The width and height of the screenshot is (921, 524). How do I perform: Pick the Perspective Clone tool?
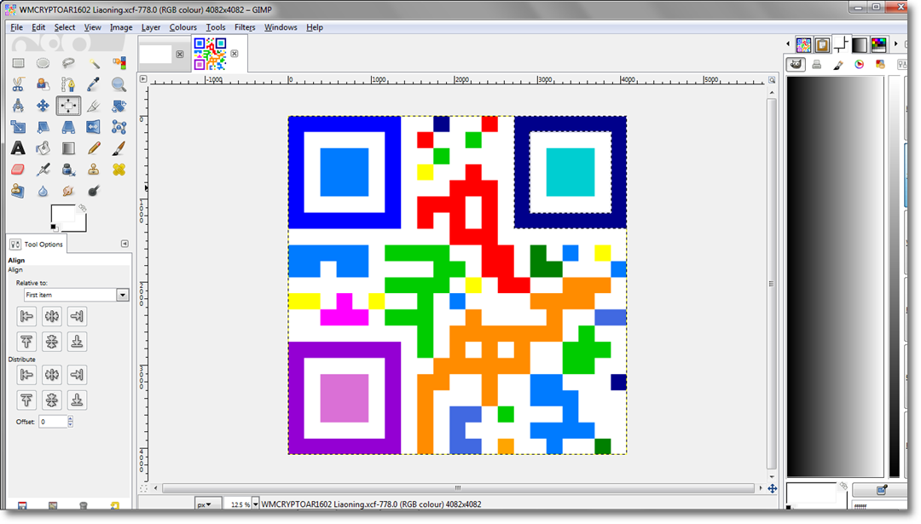tap(18, 191)
